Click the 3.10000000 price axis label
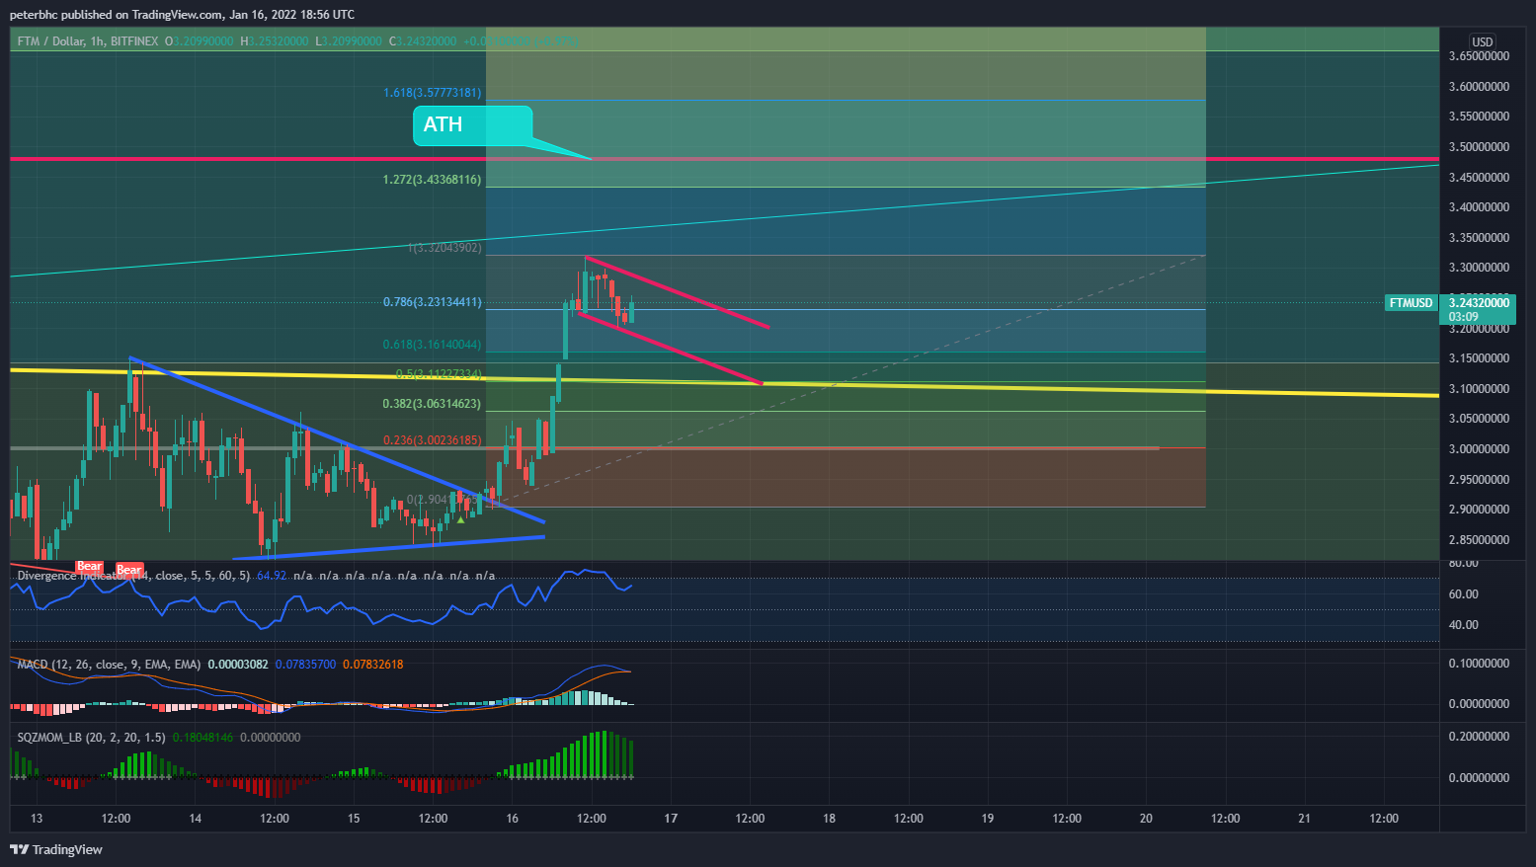This screenshot has height=867, width=1536. pos(1479,389)
